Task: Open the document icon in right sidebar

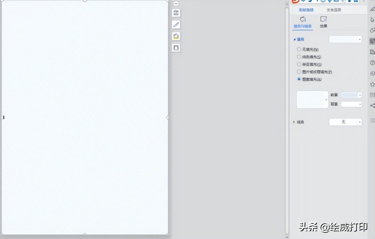Action: [372, 52]
